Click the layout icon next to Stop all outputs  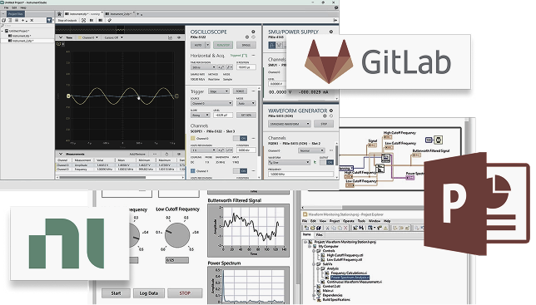(83, 21)
